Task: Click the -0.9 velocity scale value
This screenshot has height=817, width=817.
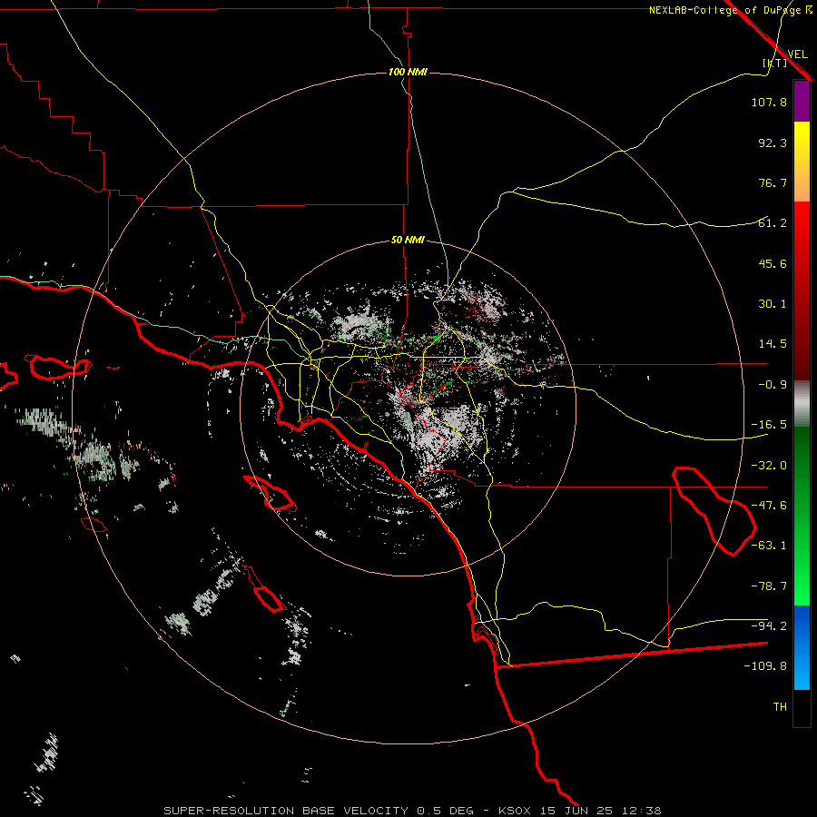Action: click(x=773, y=385)
